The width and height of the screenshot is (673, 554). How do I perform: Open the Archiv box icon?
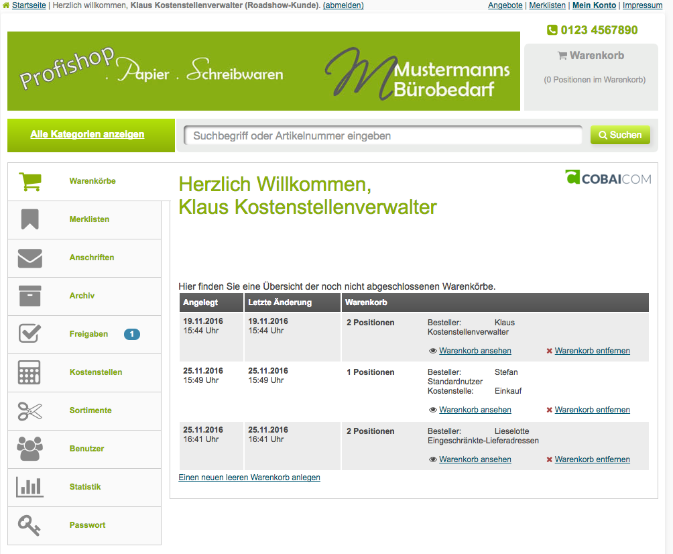[x=29, y=296]
